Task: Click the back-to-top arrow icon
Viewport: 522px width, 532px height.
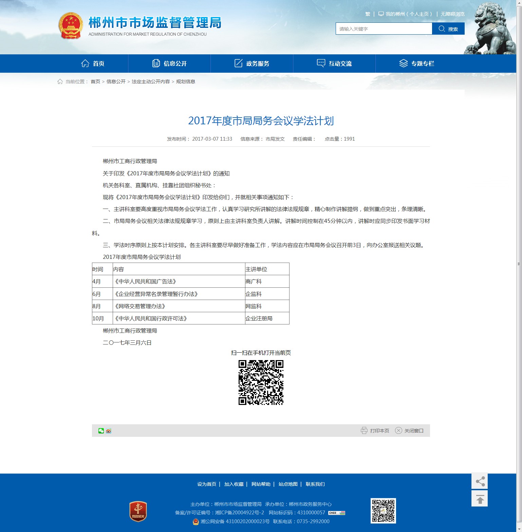Action: click(x=480, y=498)
